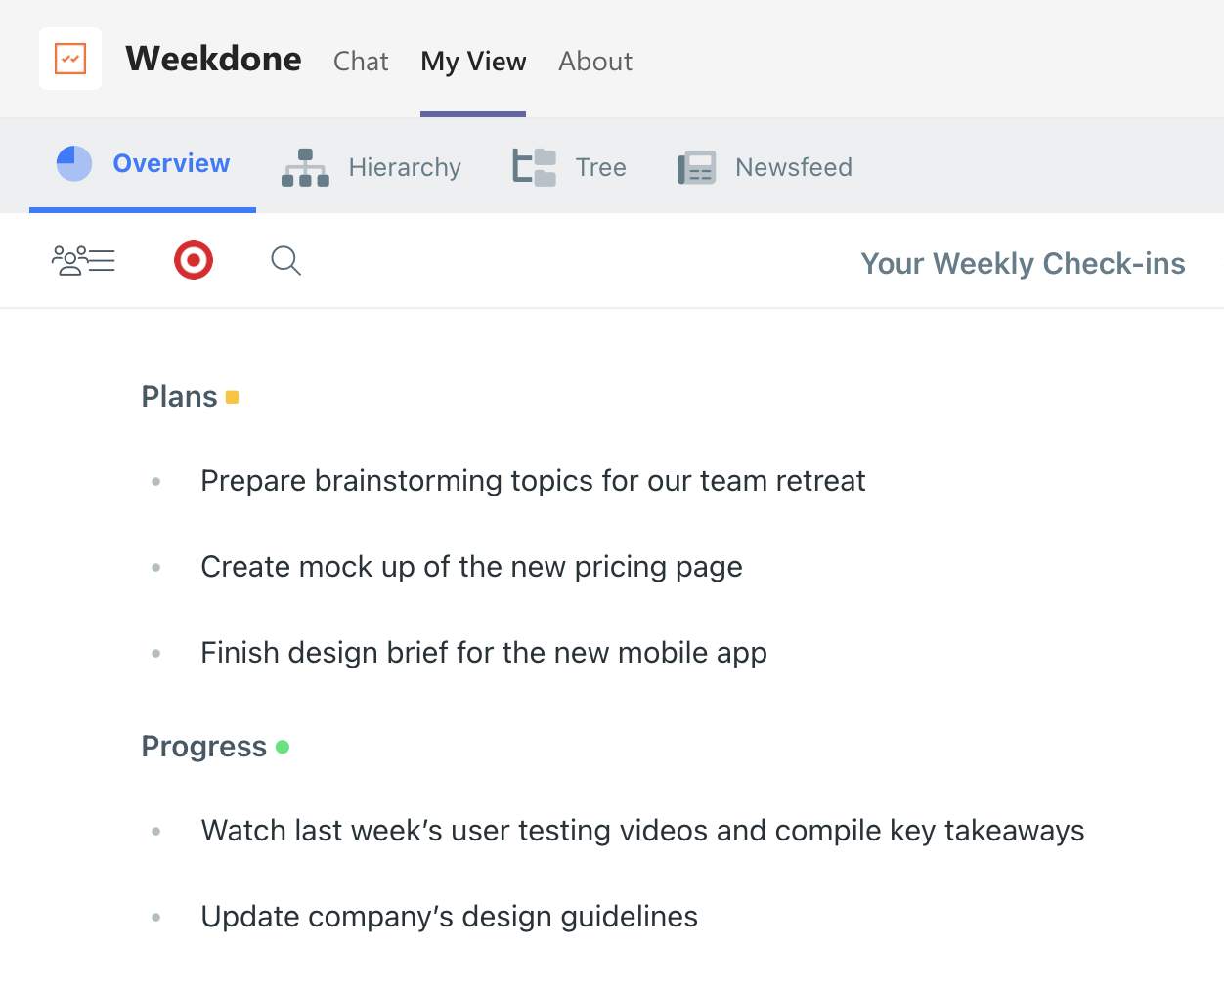Click the yellow Plans category marker

(232, 397)
